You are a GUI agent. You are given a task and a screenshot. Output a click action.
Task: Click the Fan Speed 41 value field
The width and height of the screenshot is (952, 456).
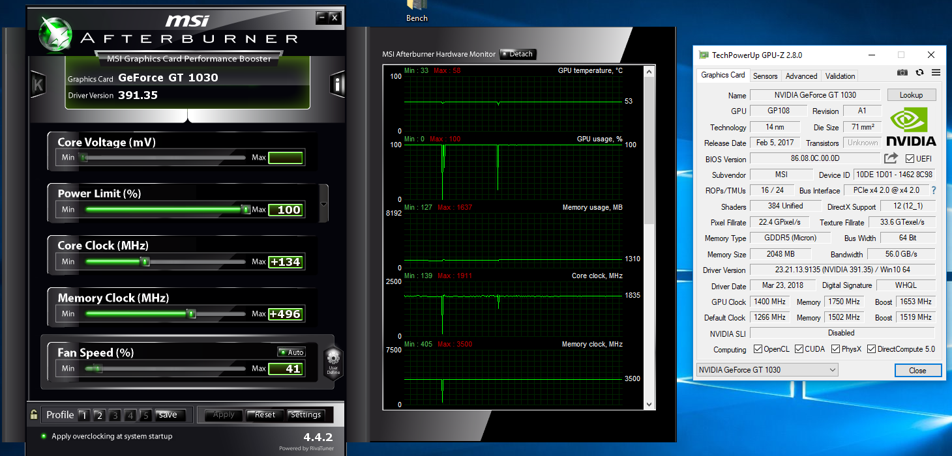click(x=286, y=369)
